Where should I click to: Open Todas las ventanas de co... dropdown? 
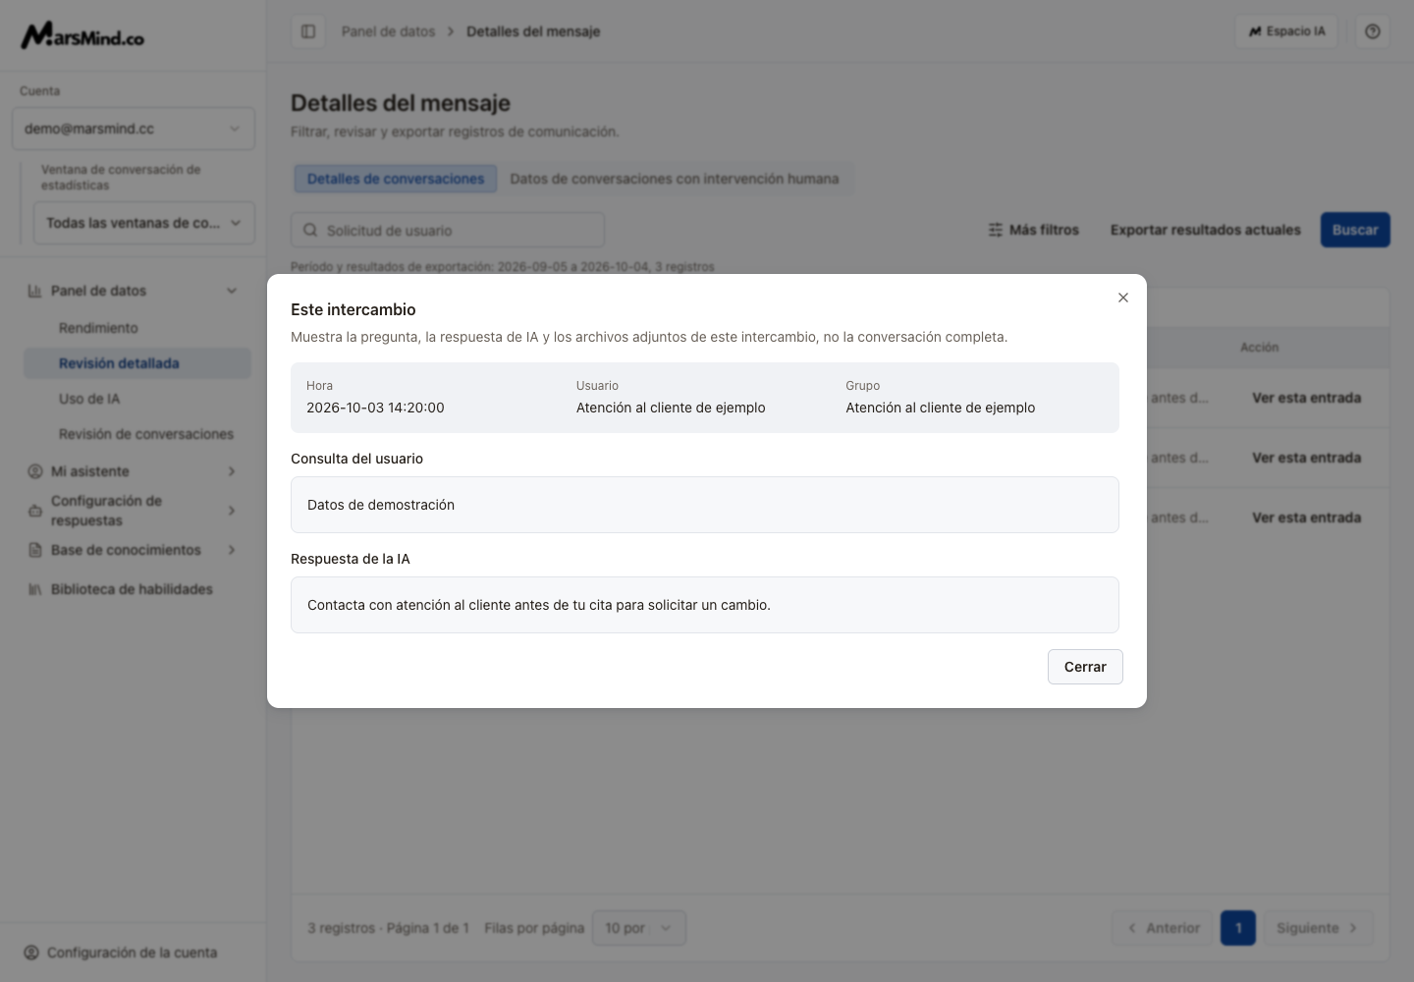pos(144,223)
